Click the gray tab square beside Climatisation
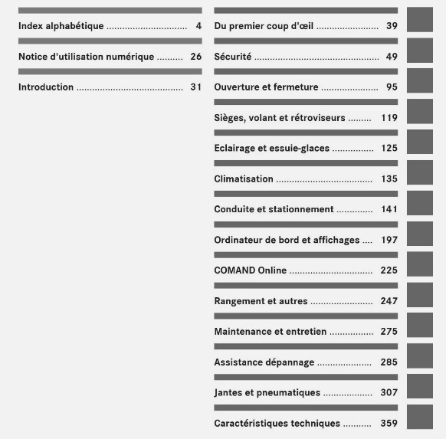446x439 pixels. pyautogui.click(x=420, y=172)
